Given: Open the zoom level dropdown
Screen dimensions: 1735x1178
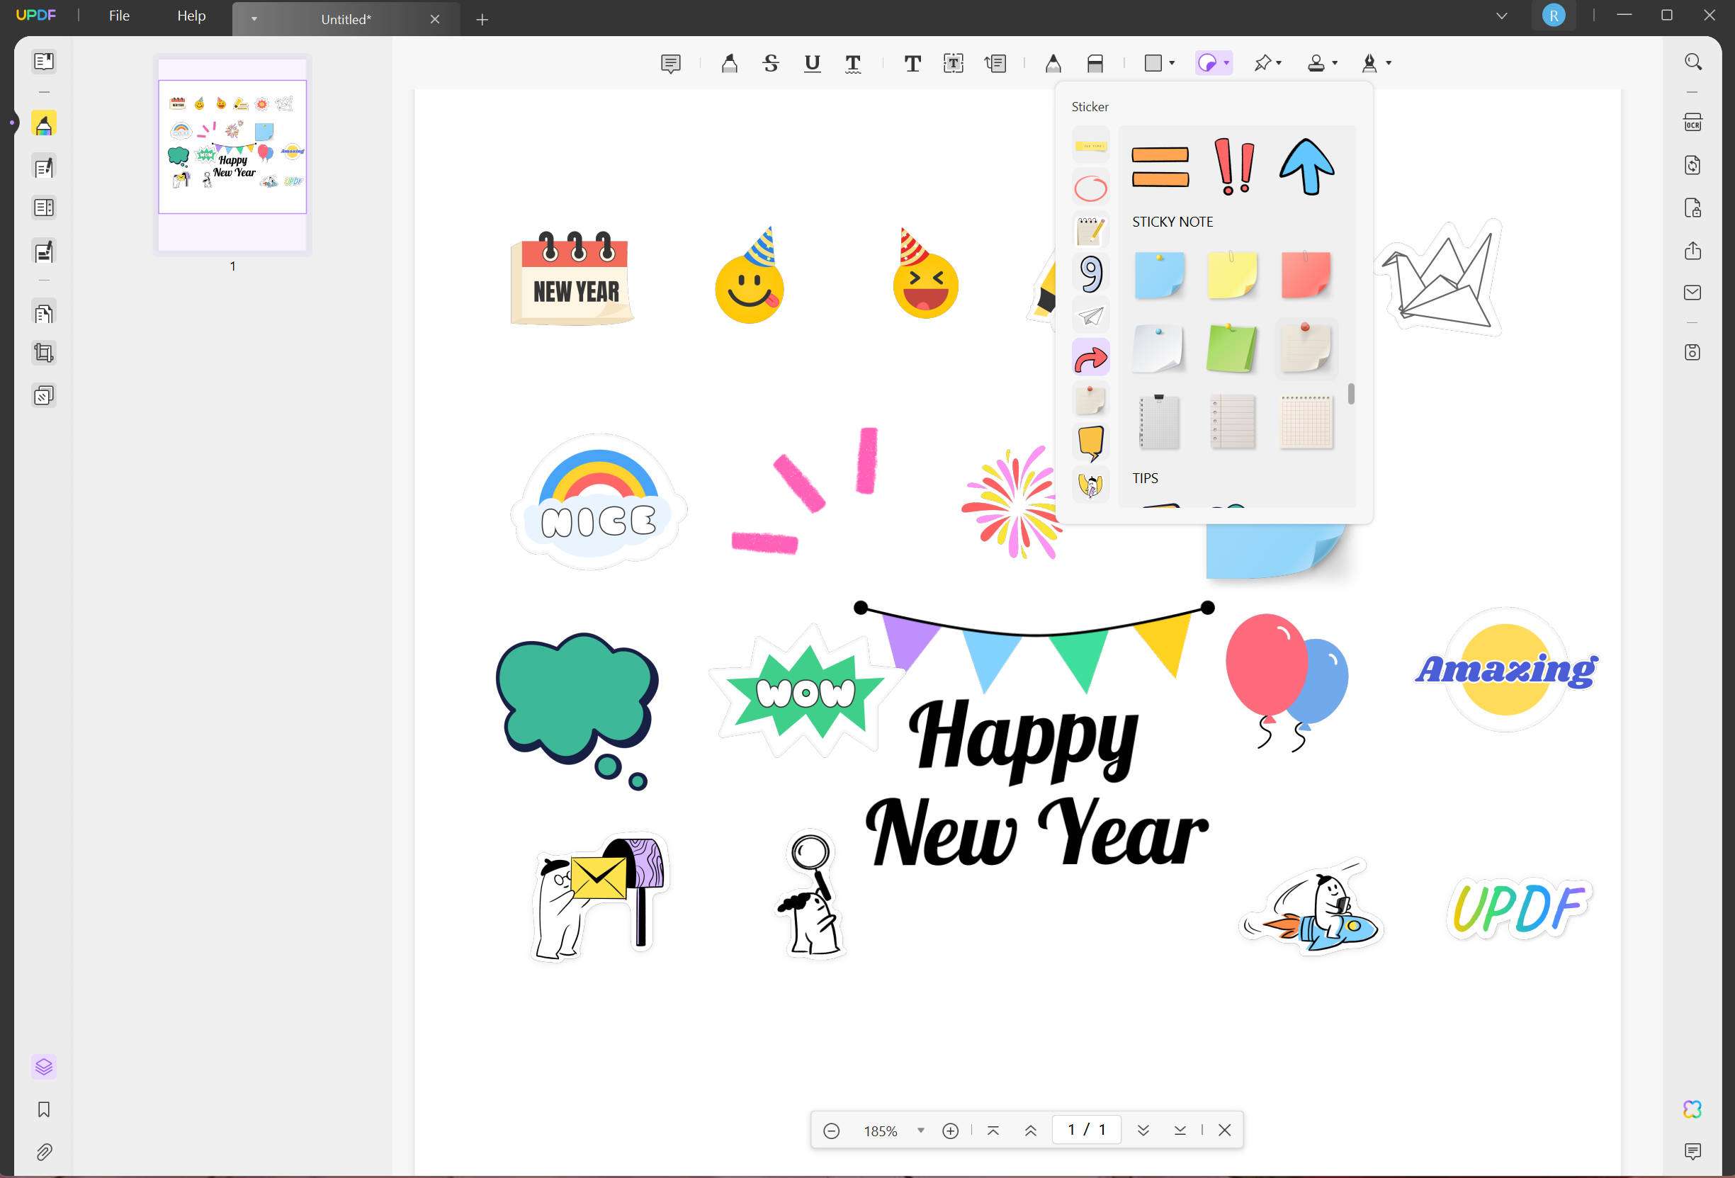Looking at the screenshot, I should (920, 1131).
